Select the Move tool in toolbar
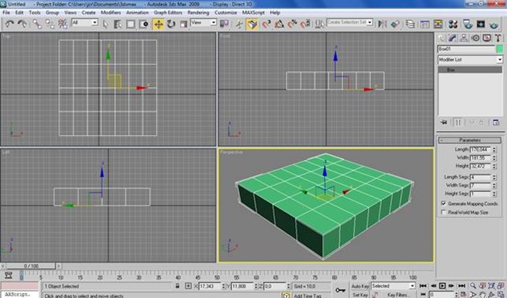The image size is (507, 298). (x=158, y=25)
